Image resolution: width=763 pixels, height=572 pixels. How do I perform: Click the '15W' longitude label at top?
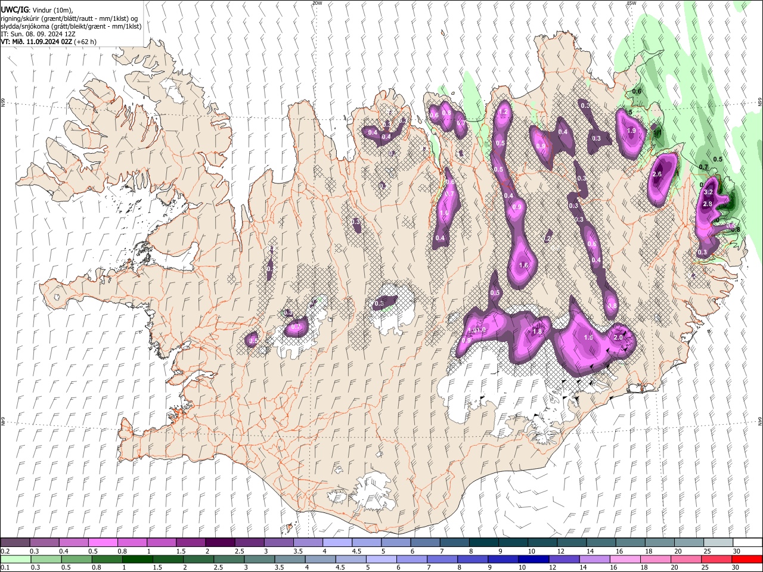pyautogui.click(x=631, y=3)
